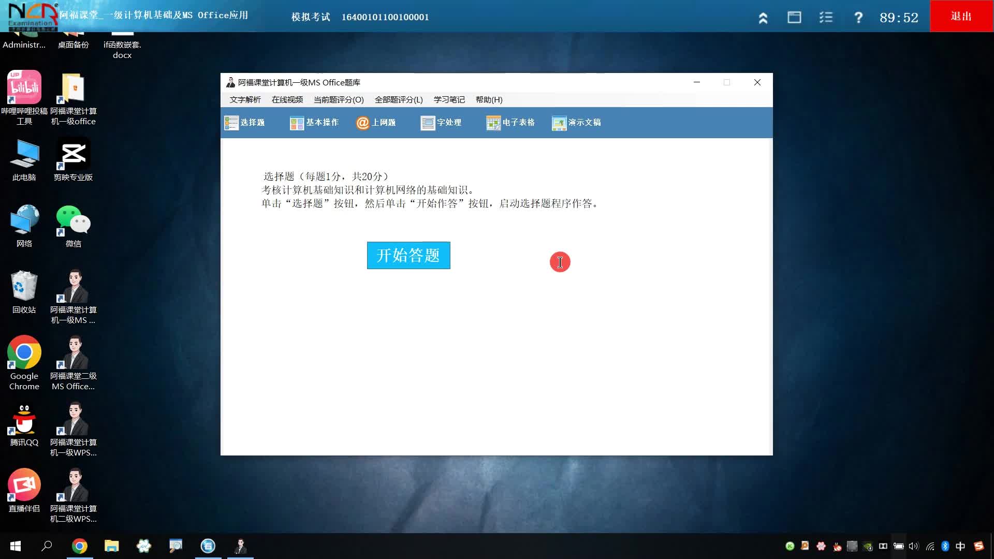The image size is (994, 559).
Task: Open the 学习笔记 menu
Action: coord(449,99)
